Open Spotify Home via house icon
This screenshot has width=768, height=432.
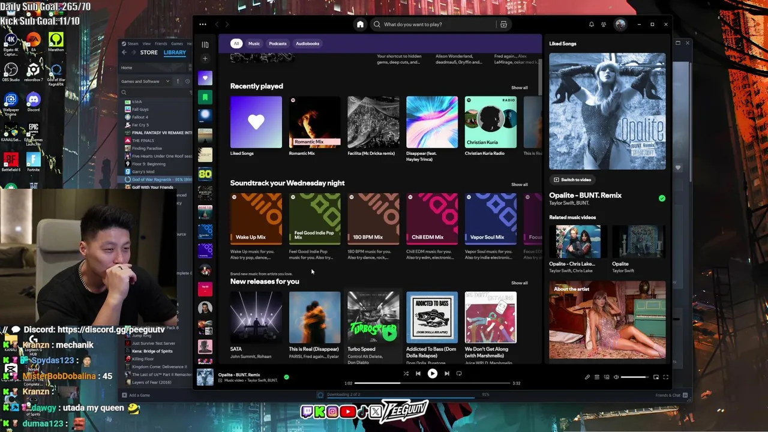coord(360,25)
